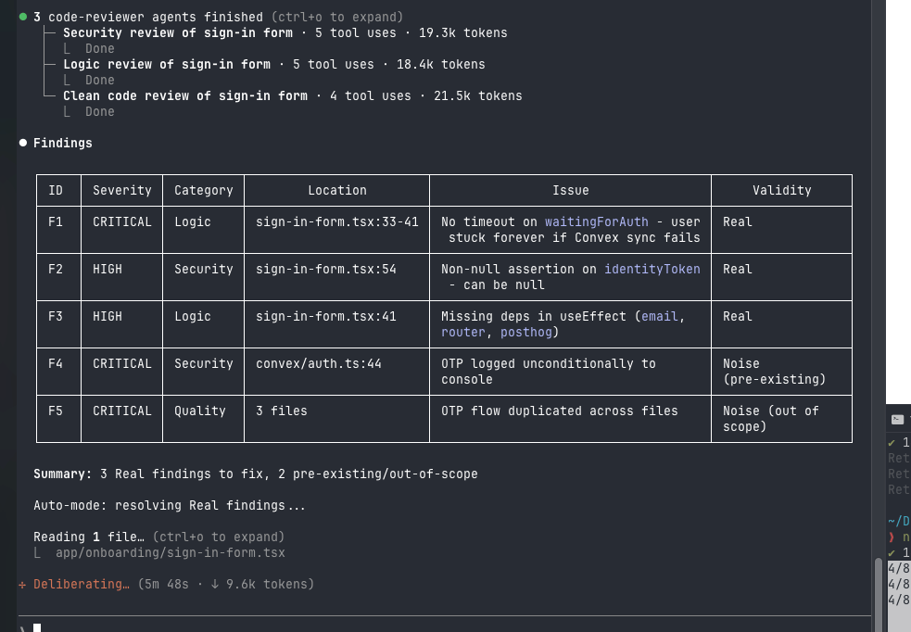Click the green status dot beside agents finished

[x=23, y=17]
